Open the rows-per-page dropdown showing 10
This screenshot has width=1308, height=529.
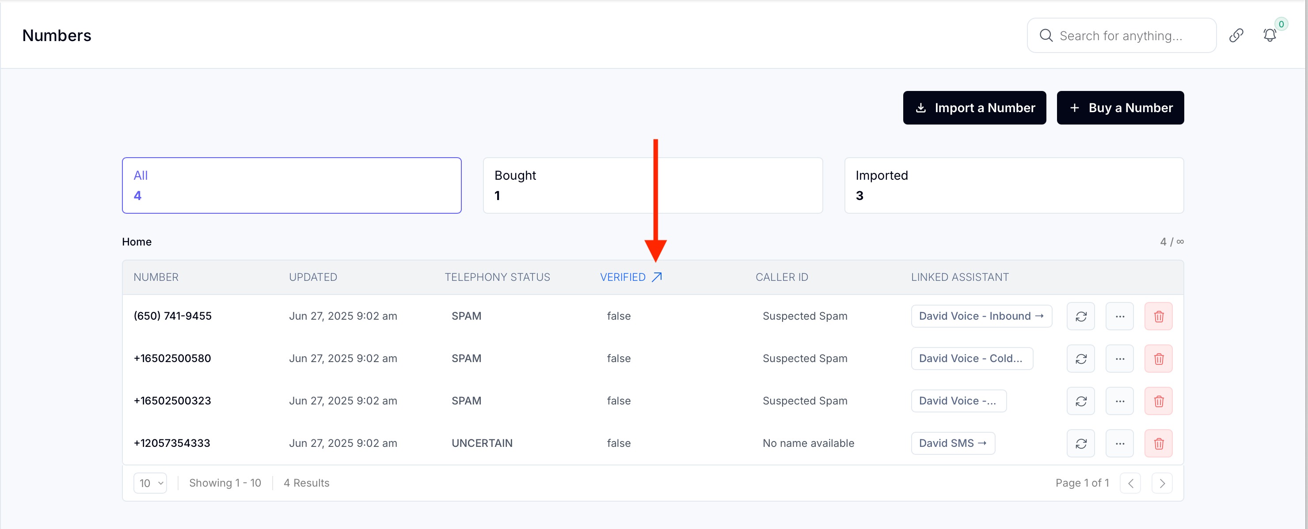coord(150,483)
